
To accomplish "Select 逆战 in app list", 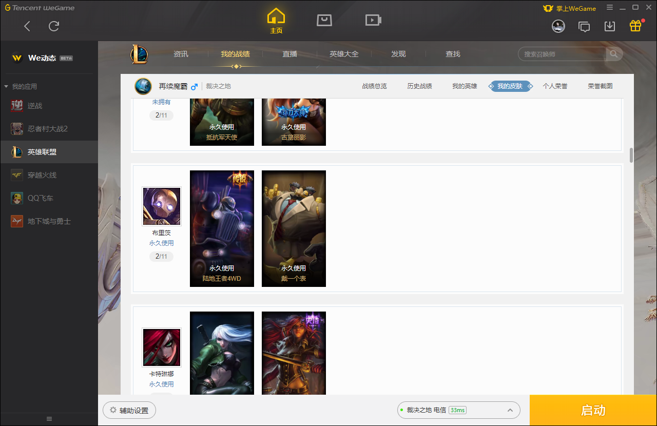I will click(49, 106).
